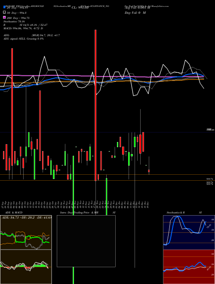Click the 'Day Vol: 0 M' readout
Viewport: 215px width, 284px height.
click(x=135, y=12)
